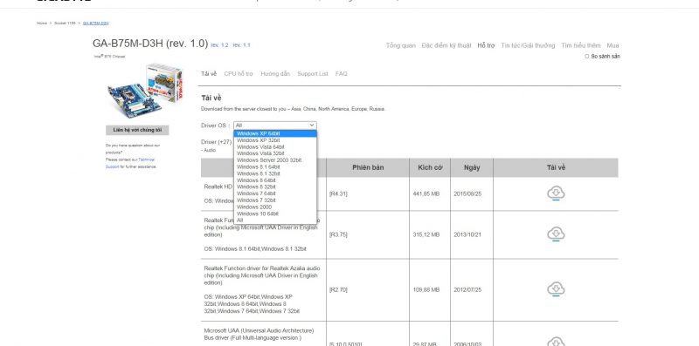Download the Microsoft UAA bus driver
The height and width of the screenshot is (346, 699).
click(x=556, y=342)
